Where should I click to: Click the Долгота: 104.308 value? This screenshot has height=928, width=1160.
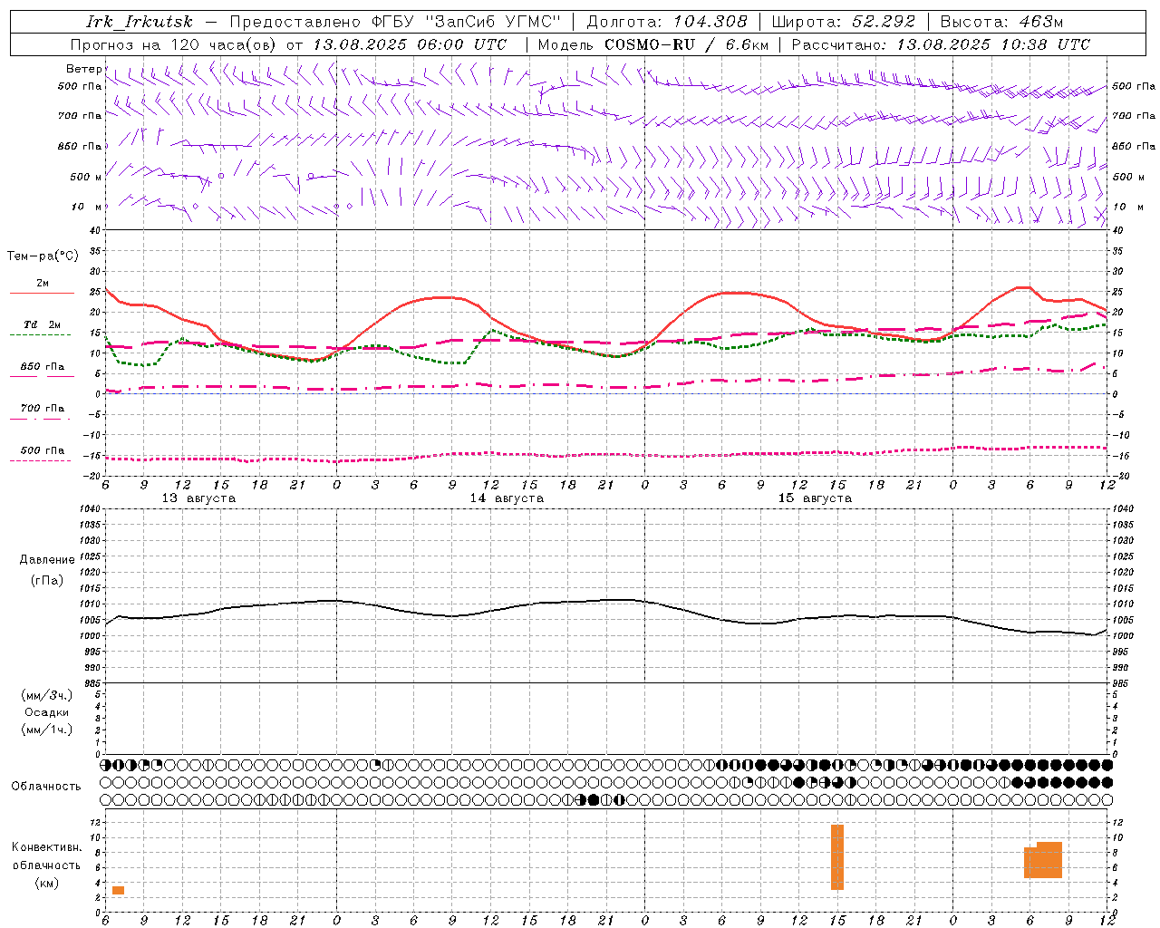(x=667, y=22)
